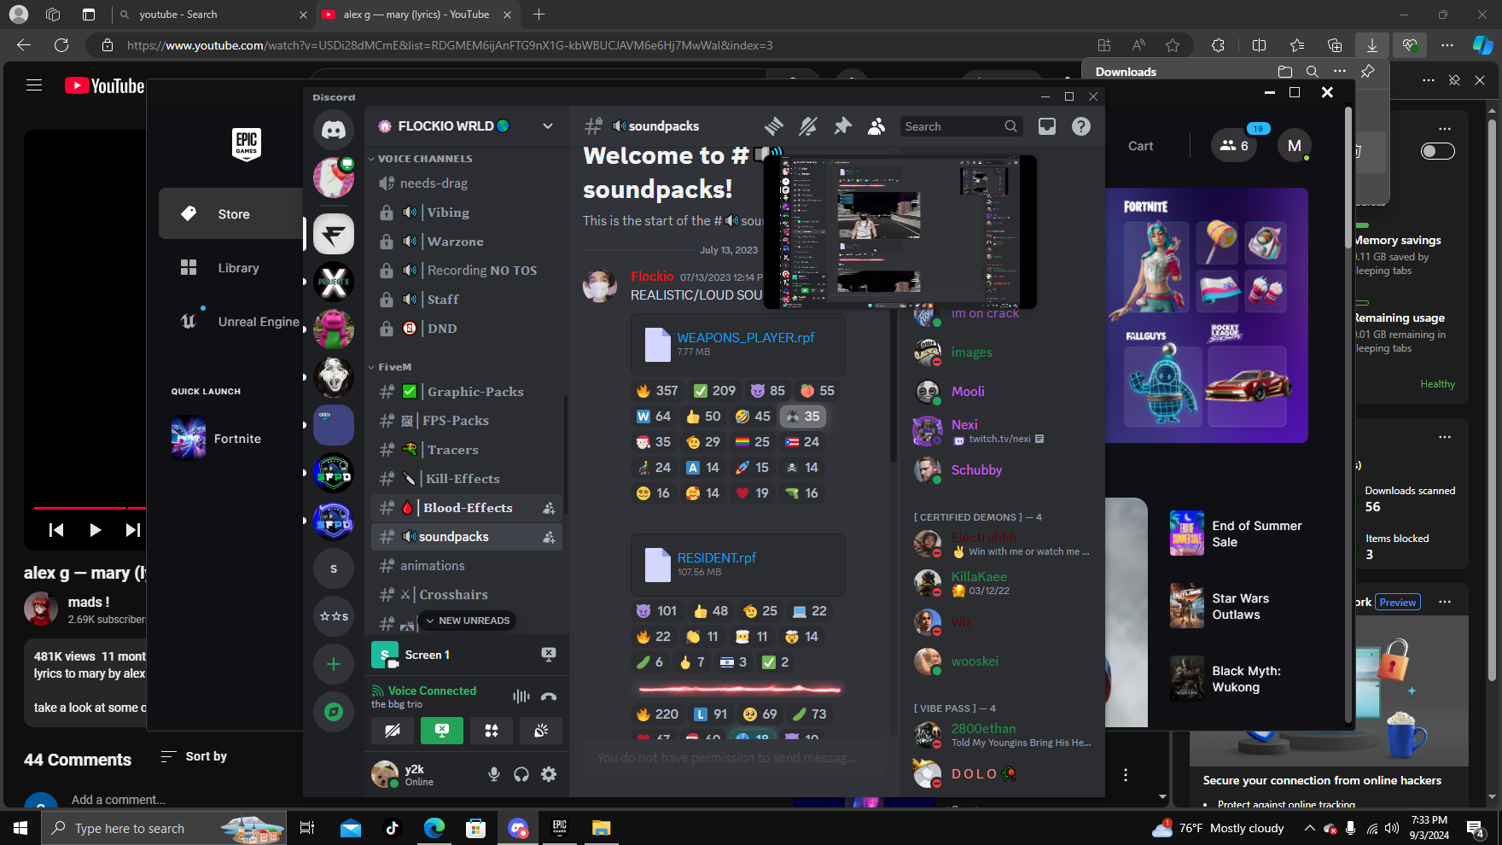The height and width of the screenshot is (845, 1502).
Task: Open Discord inbox icon
Action: coord(1047,126)
